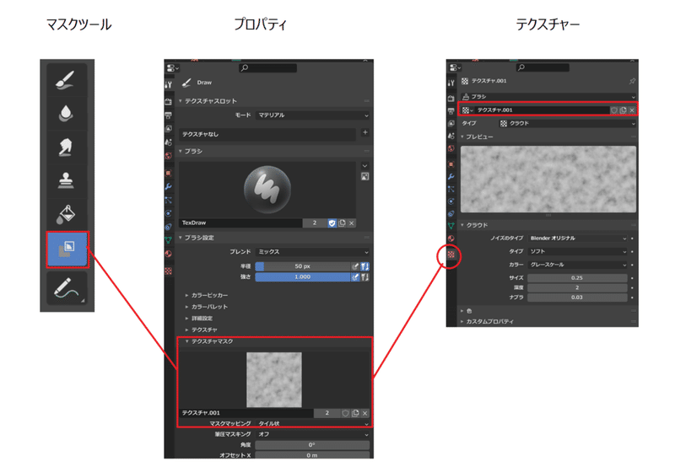This screenshot has height=472, width=675.
Task: Open the ブレンド ミックス dropdown
Action: (313, 252)
